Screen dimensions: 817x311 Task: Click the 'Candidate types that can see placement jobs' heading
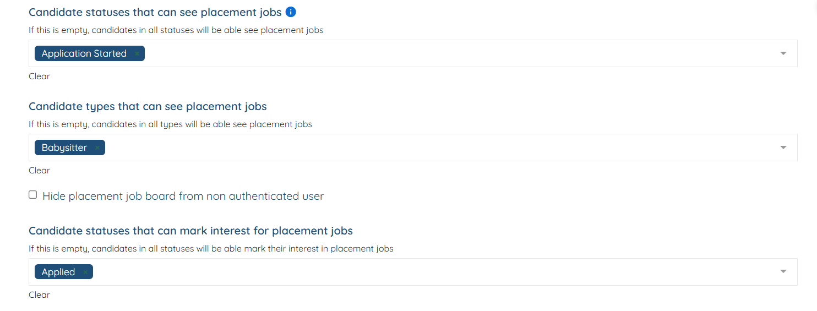click(148, 106)
